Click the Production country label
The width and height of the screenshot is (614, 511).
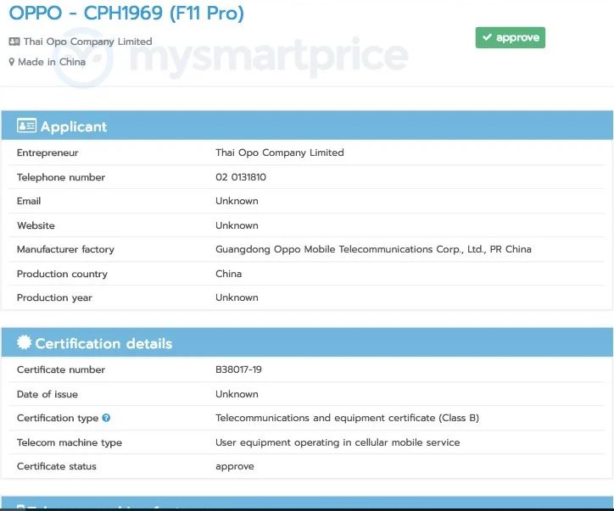click(x=62, y=274)
